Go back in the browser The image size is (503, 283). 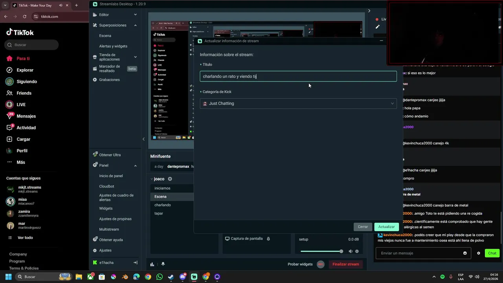(6, 17)
